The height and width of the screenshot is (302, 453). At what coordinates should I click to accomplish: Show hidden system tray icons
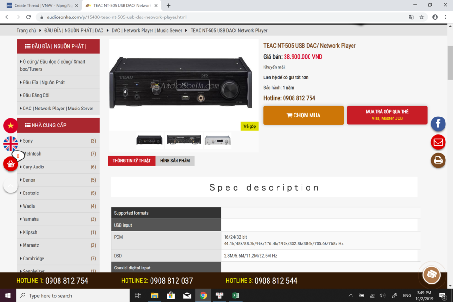pos(351,295)
